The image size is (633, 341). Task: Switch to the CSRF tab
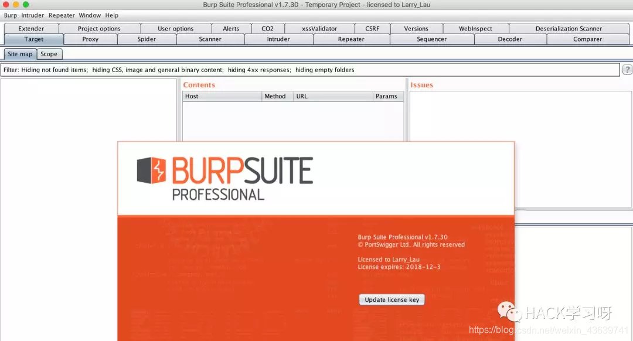click(x=372, y=29)
